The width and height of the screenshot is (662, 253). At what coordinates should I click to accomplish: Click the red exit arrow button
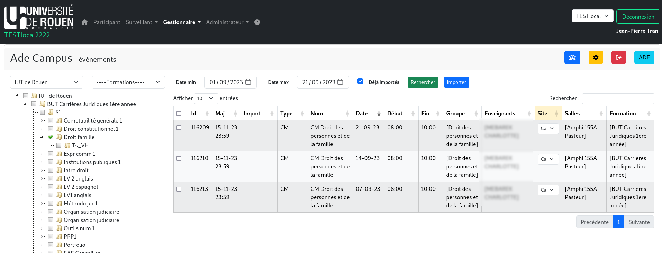[x=618, y=57]
